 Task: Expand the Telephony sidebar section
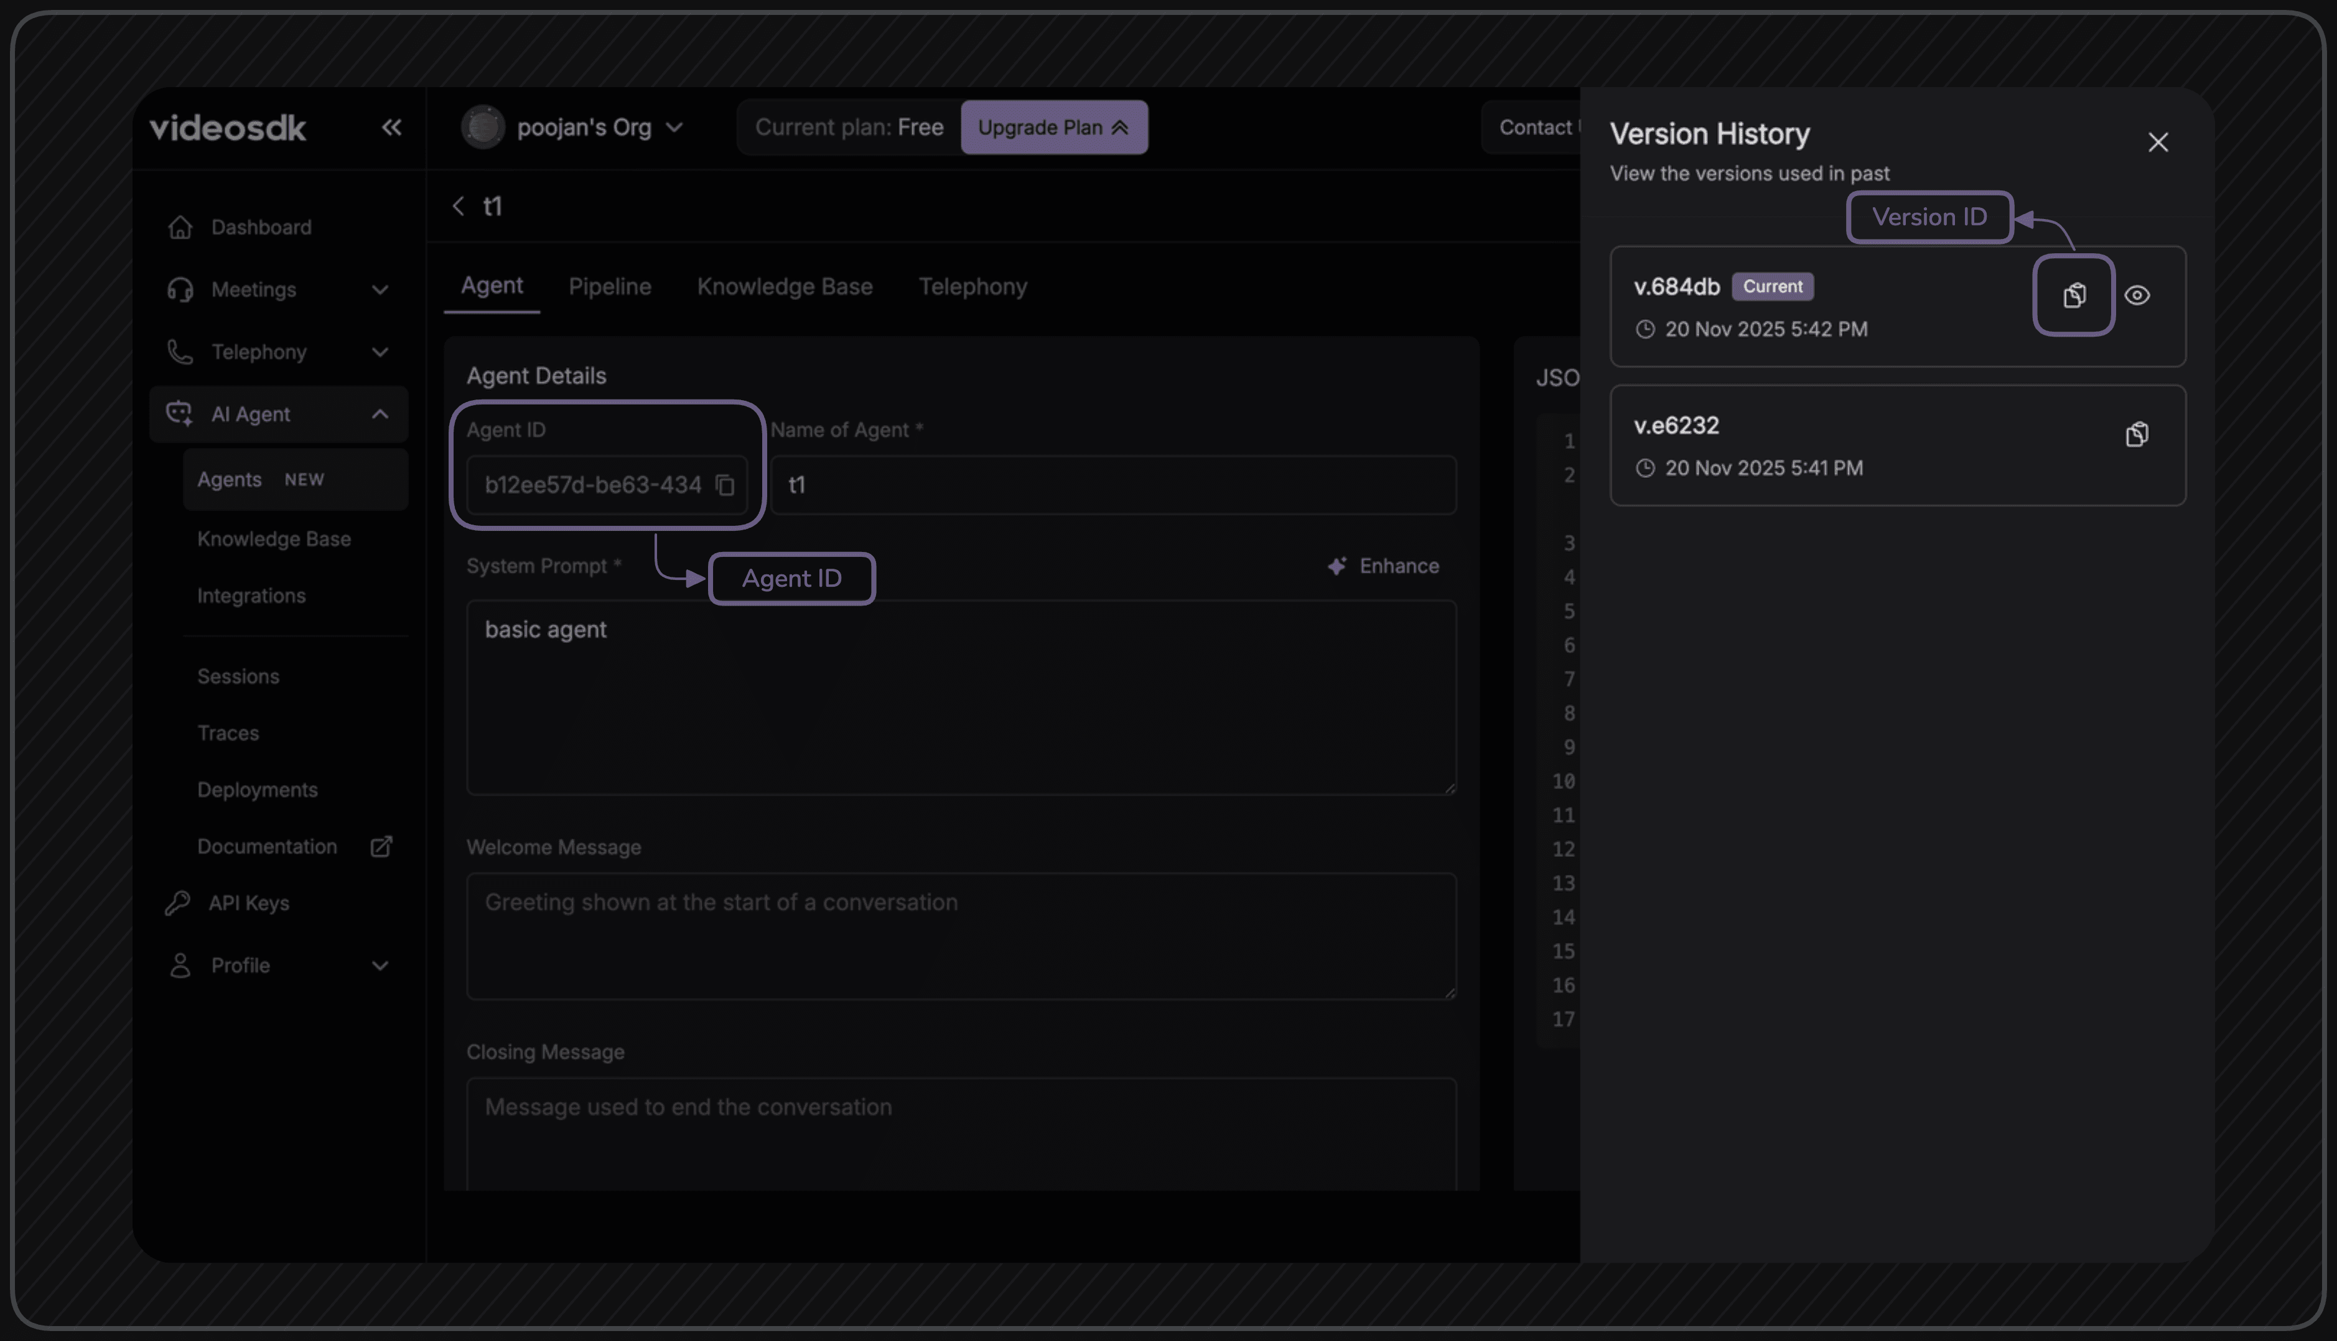coord(380,352)
